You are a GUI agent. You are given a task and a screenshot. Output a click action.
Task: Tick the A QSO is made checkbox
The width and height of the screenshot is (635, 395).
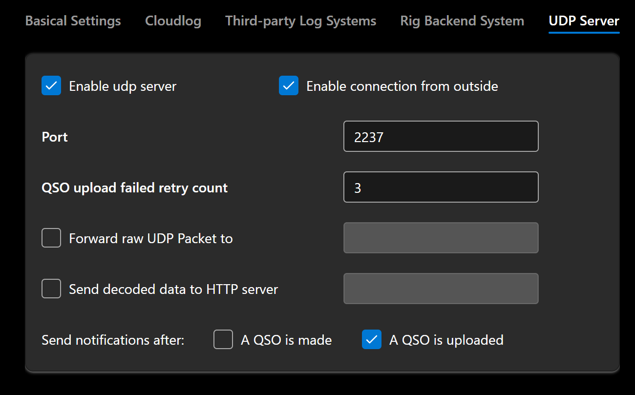223,340
